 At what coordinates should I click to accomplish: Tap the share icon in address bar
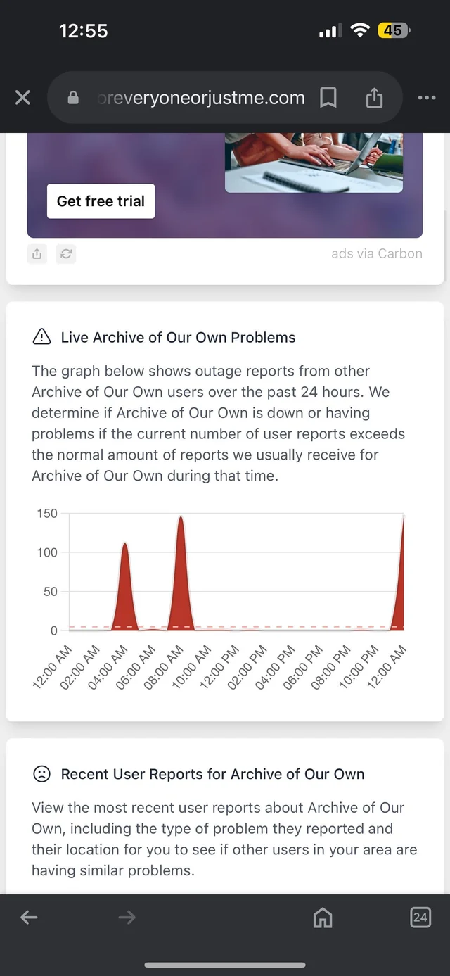point(374,98)
